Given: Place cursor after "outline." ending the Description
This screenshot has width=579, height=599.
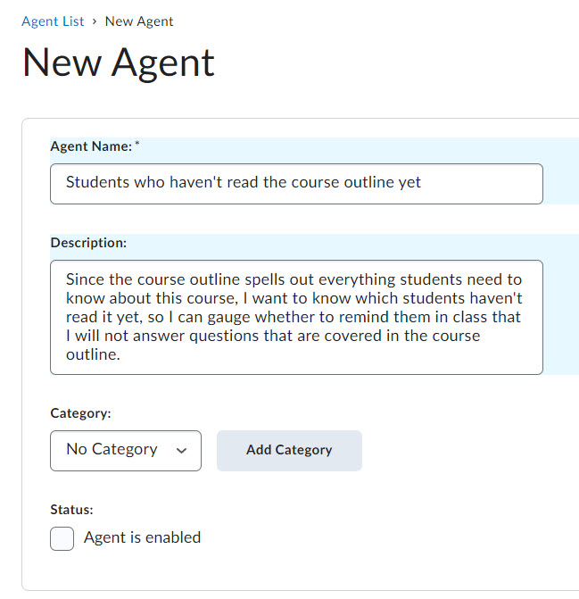Looking at the screenshot, I should pyautogui.click(x=120, y=354).
